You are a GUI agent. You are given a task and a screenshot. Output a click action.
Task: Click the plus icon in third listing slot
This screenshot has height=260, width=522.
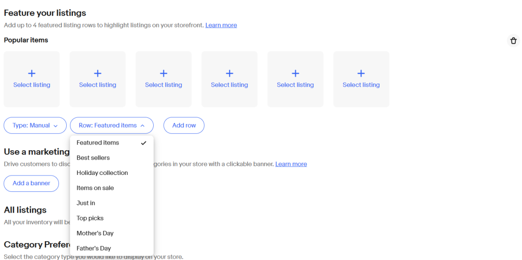[x=163, y=73]
